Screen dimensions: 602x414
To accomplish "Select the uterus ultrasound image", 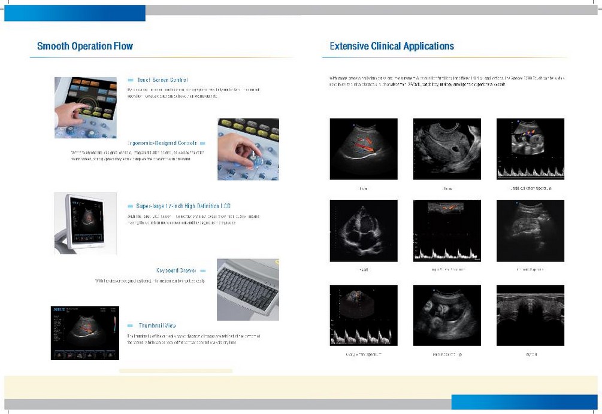I will point(447,149).
